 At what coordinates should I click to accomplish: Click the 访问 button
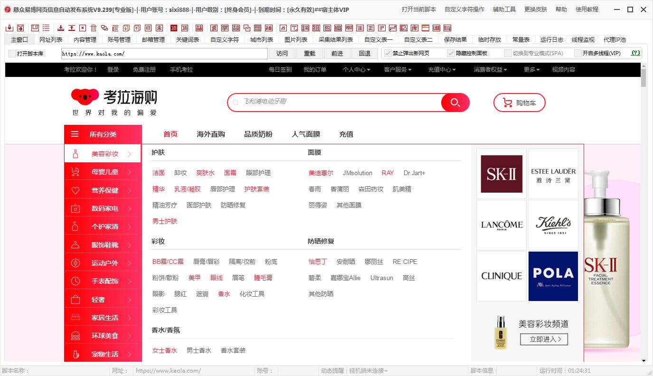[x=282, y=54]
